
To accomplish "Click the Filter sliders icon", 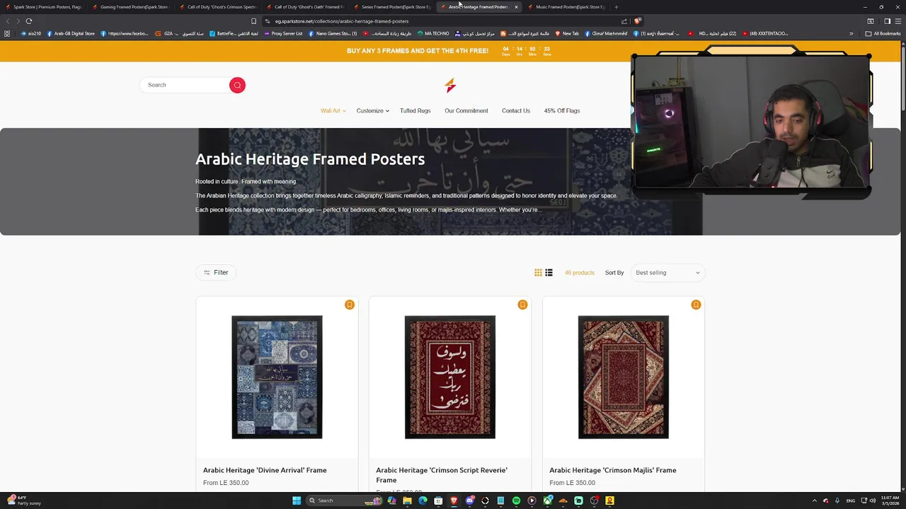I will click(x=207, y=273).
